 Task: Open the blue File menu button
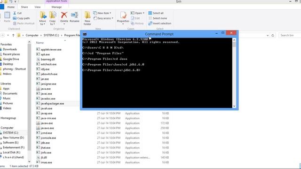tap(2, 7)
